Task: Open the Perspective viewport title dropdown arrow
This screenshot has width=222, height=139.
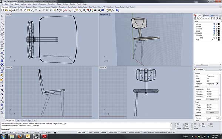Action: click(110, 14)
